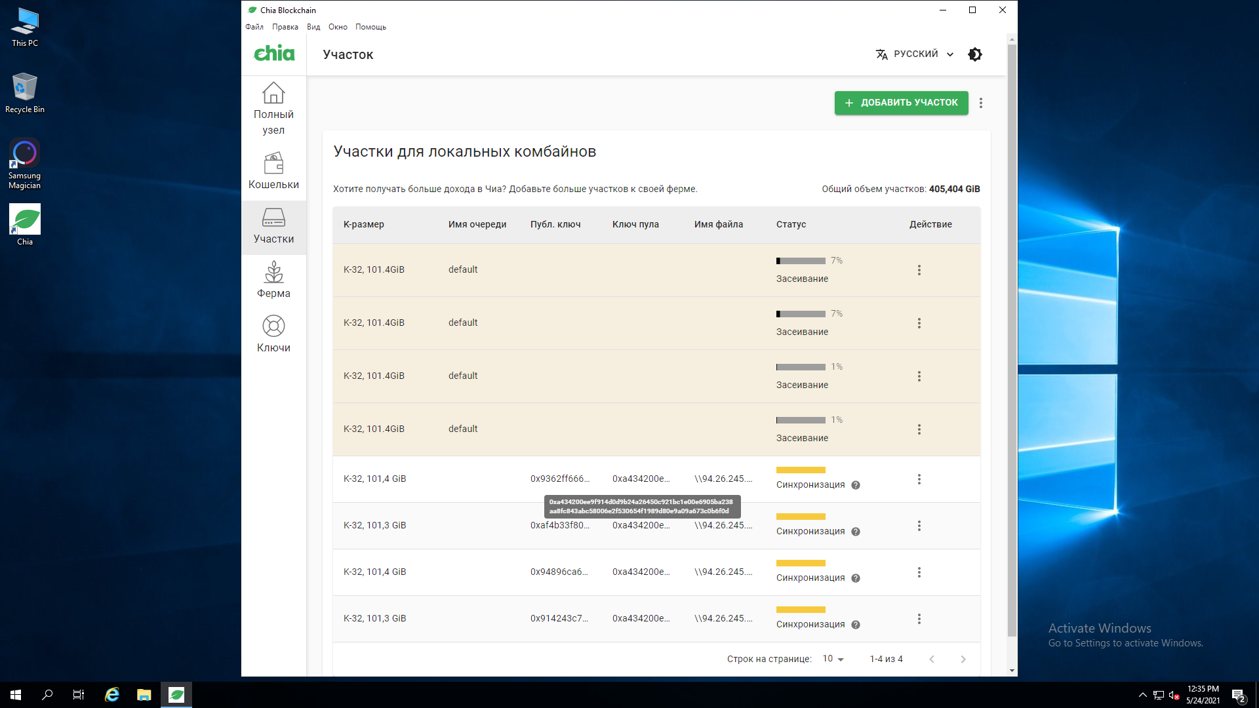This screenshot has width=1259, height=708.
Task: Click the pool key 0xa434200e... in the 0x94896ca6 row
Action: (x=641, y=572)
